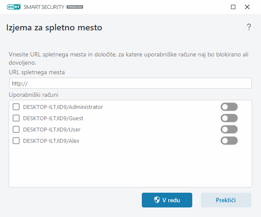This screenshot has width=261, height=217.
Task: Focus the URL spletnega mesta input field
Action: tap(130, 83)
